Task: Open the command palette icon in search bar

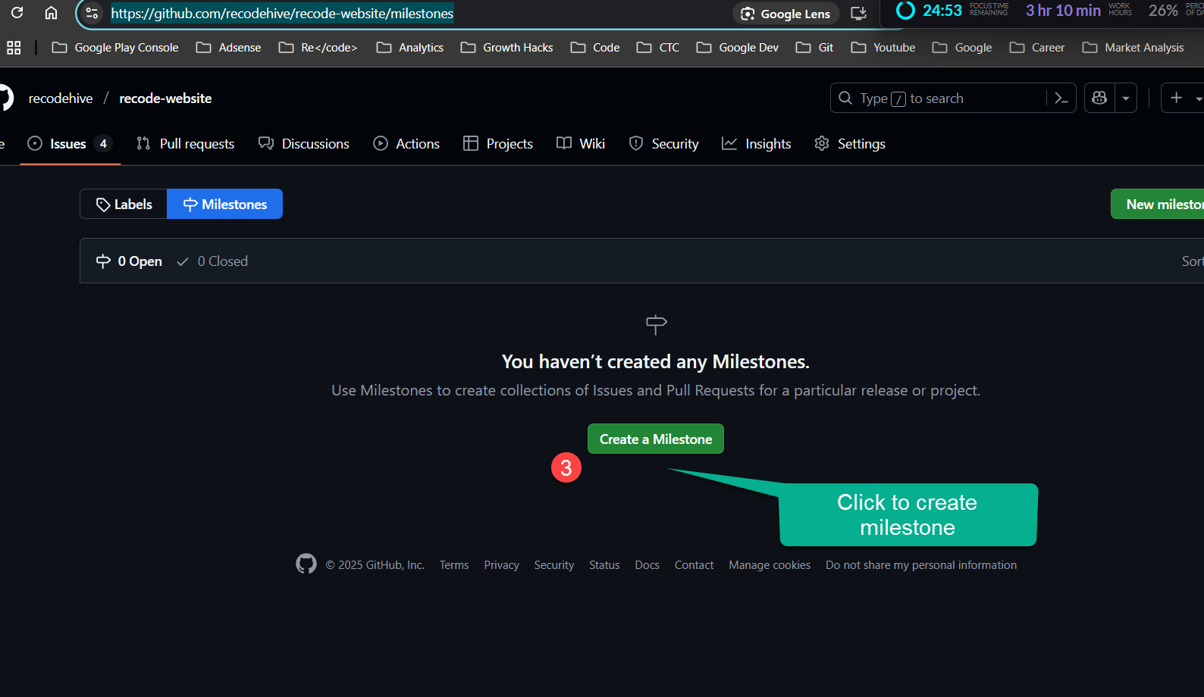Action: [x=1061, y=98]
